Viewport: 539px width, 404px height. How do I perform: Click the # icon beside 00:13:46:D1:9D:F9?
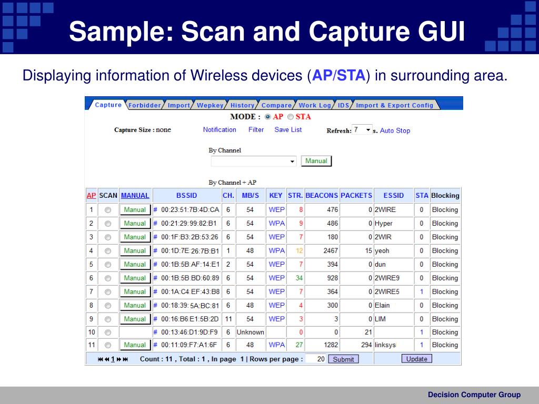click(x=155, y=332)
